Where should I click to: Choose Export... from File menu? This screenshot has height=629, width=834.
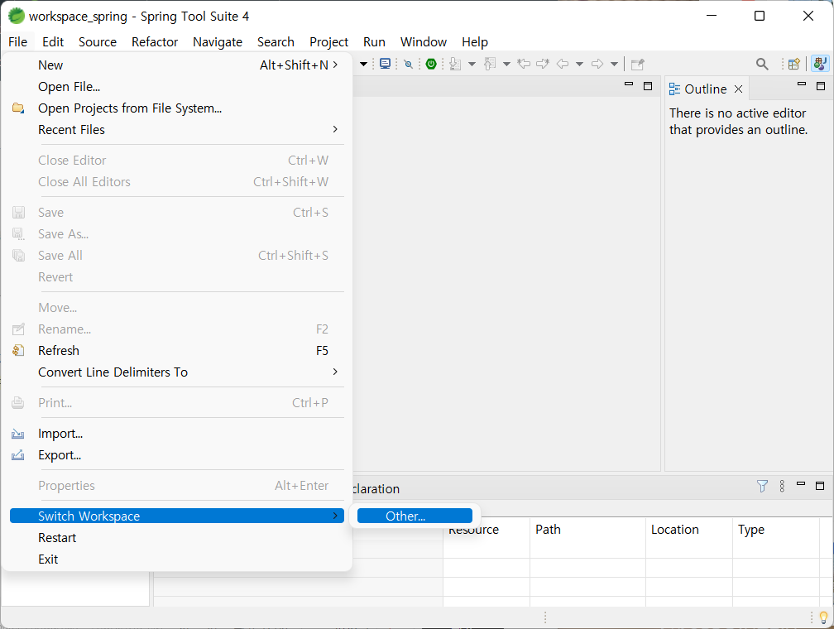tap(176, 455)
